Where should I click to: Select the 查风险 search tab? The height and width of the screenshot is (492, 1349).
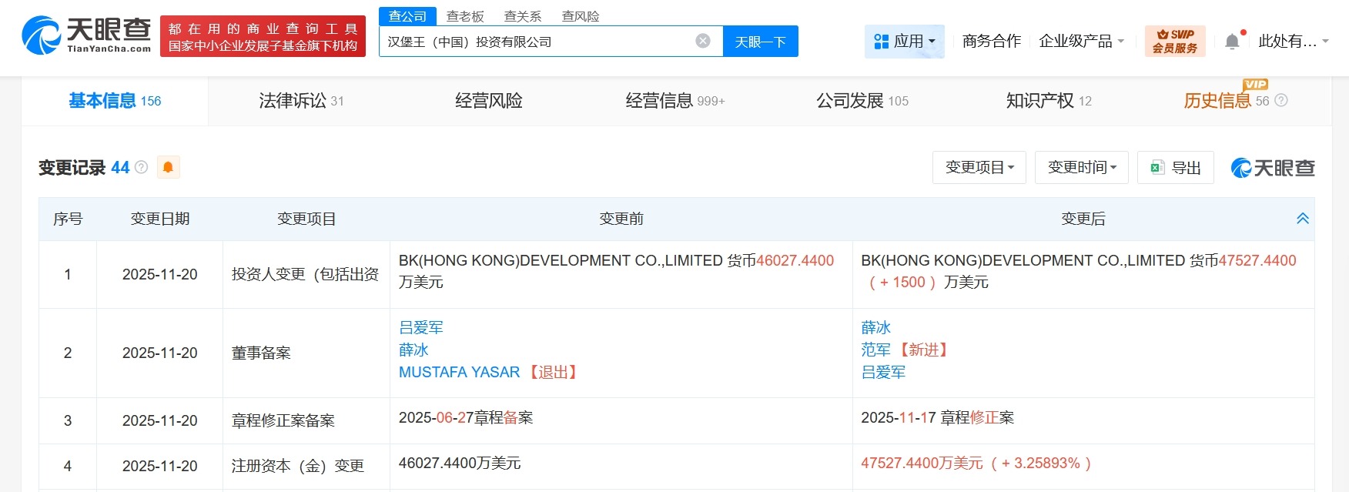(581, 16)
